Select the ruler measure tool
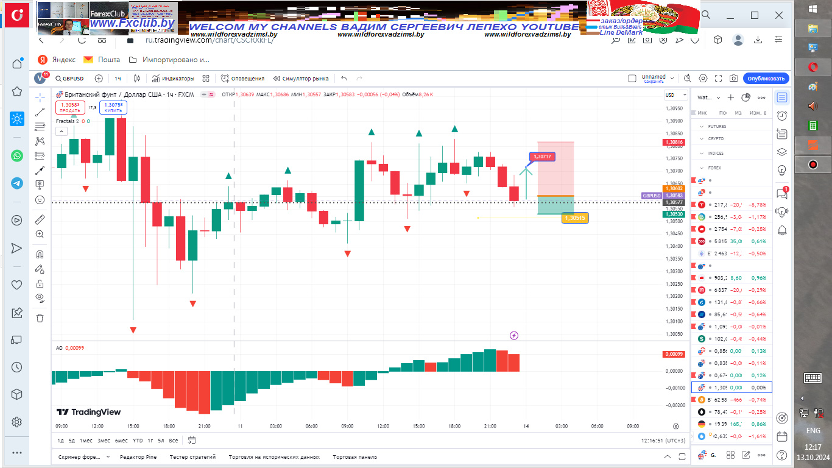Image resolution: width=832 pixels, height=468 pixels. pyautogui.click(x=40, y=219)
